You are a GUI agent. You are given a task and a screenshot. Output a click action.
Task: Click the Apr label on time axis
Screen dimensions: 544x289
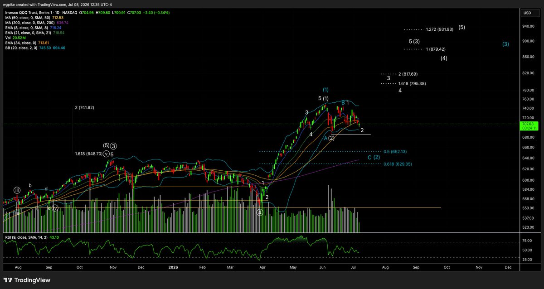click(262, 267)
